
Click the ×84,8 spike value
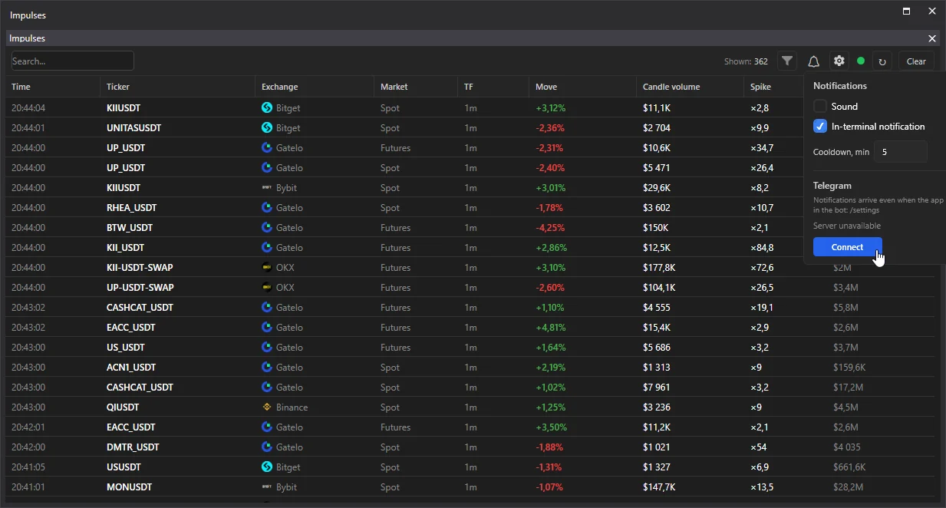[762, 248]
